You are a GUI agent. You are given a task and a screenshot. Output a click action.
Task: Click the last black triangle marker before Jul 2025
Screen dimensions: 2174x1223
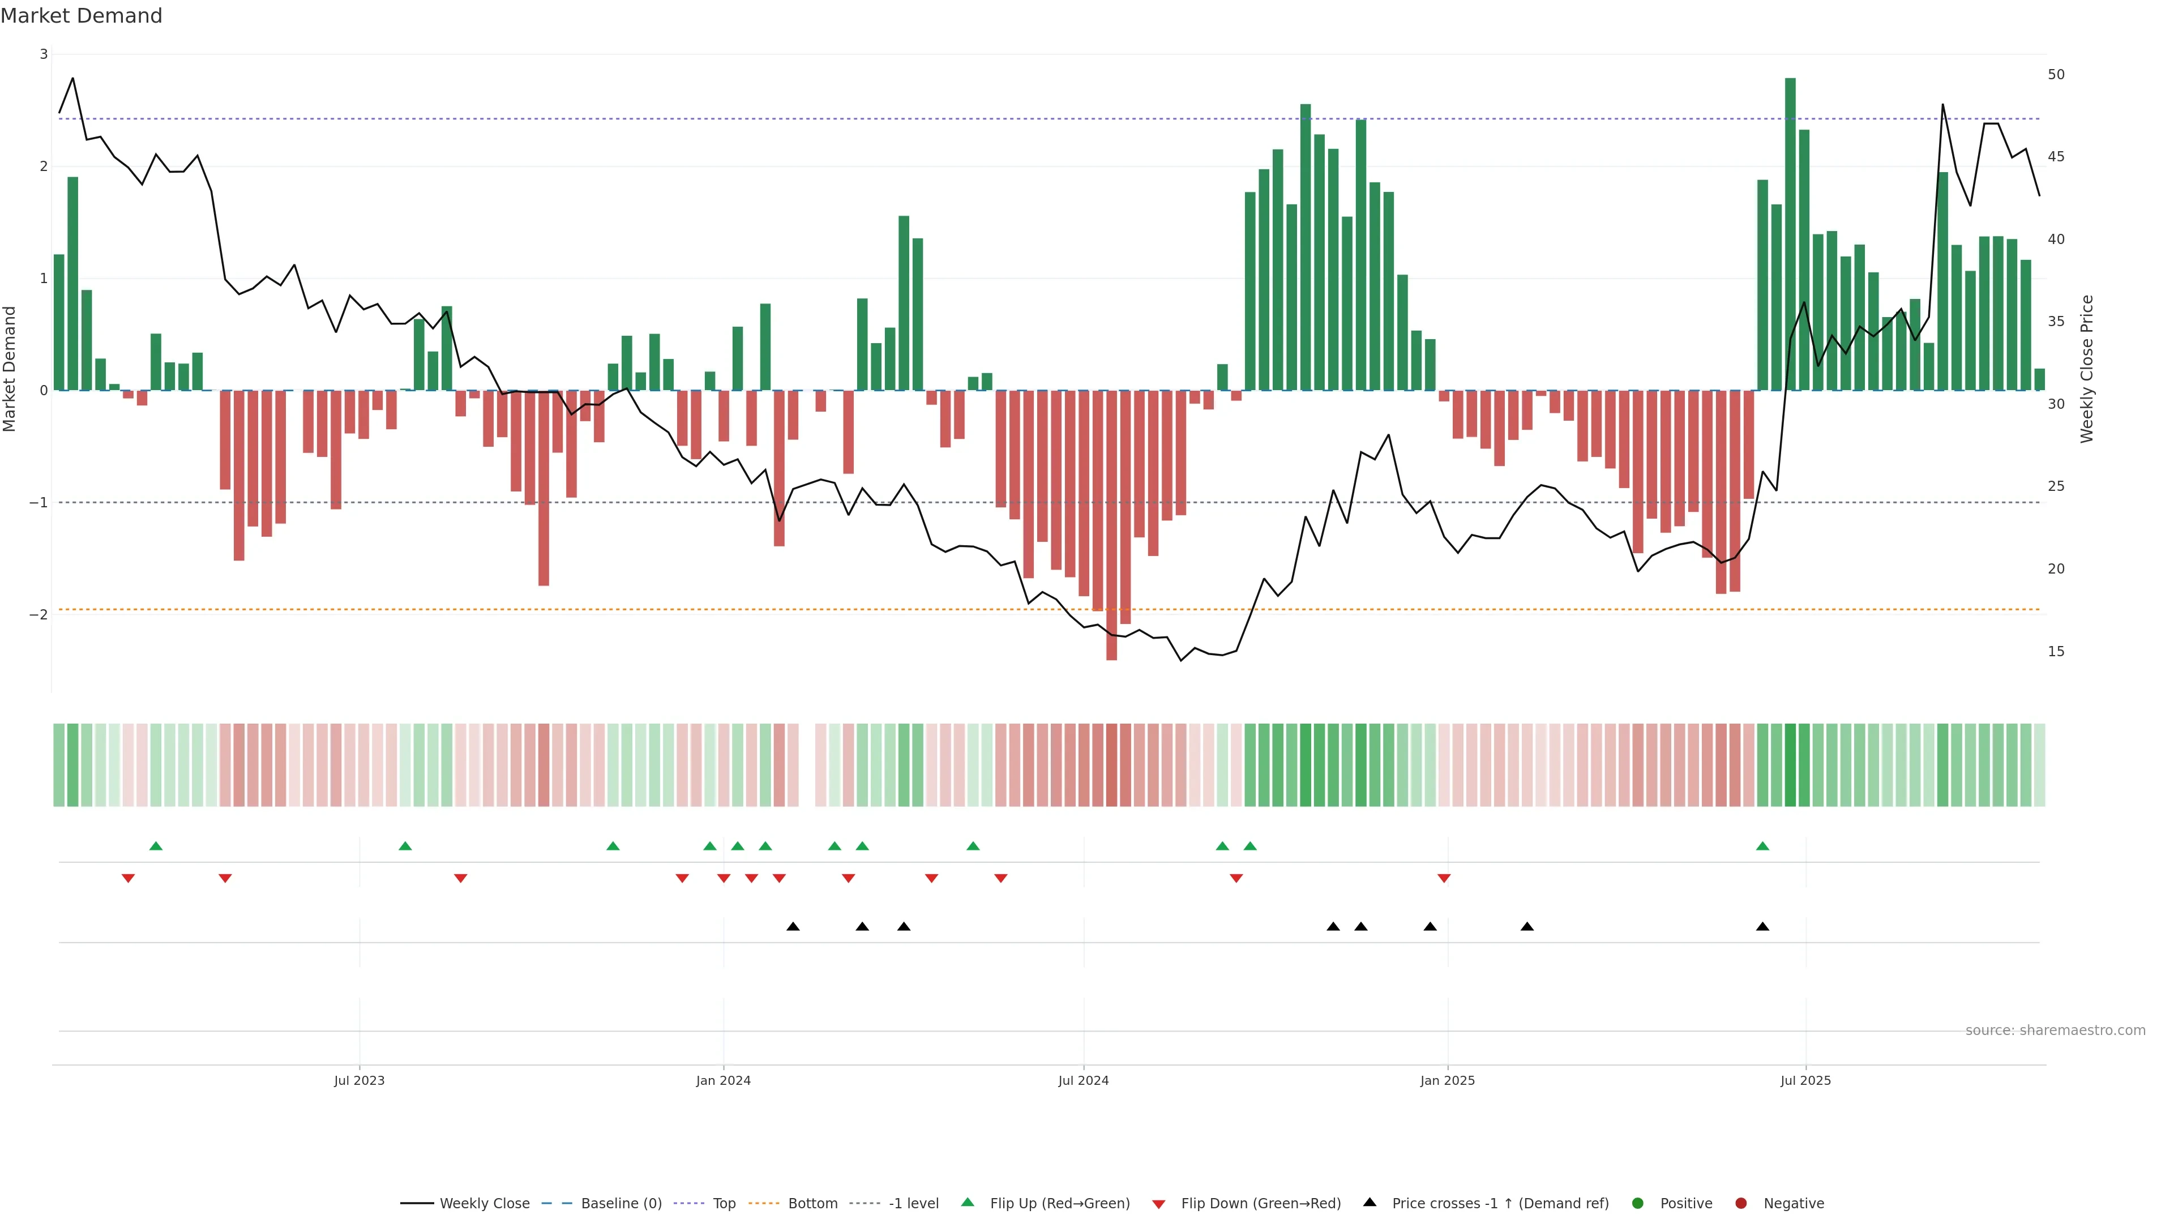coord(1762,927)
